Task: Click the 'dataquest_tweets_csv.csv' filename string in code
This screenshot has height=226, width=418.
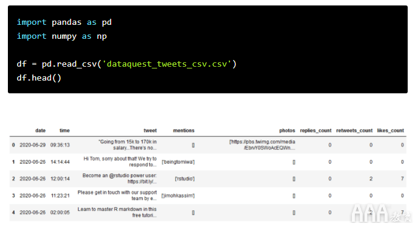Action: (x=167, y=64)
